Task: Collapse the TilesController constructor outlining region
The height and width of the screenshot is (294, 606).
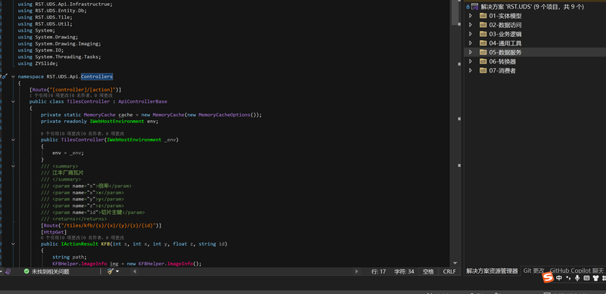Action: click(x=13, y=140)
